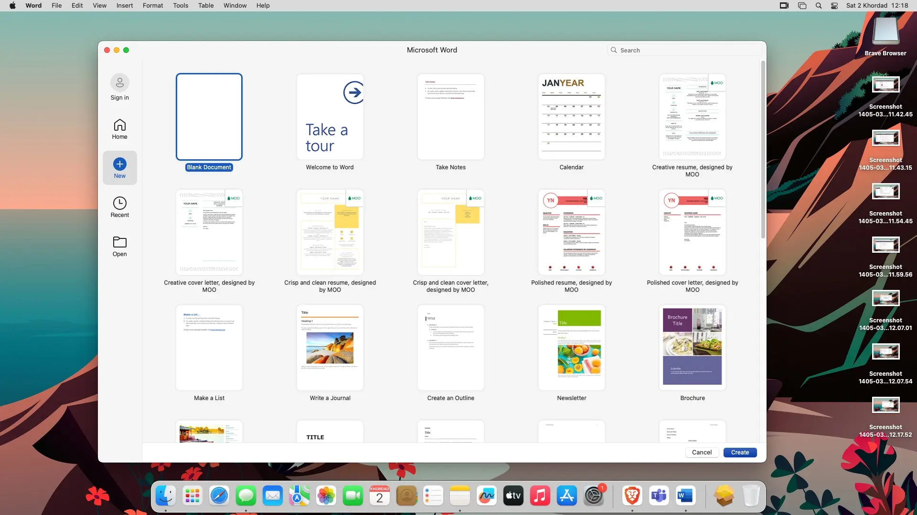Open the Format menu
The width and height of the screenshot is (917, 515).
153,6
